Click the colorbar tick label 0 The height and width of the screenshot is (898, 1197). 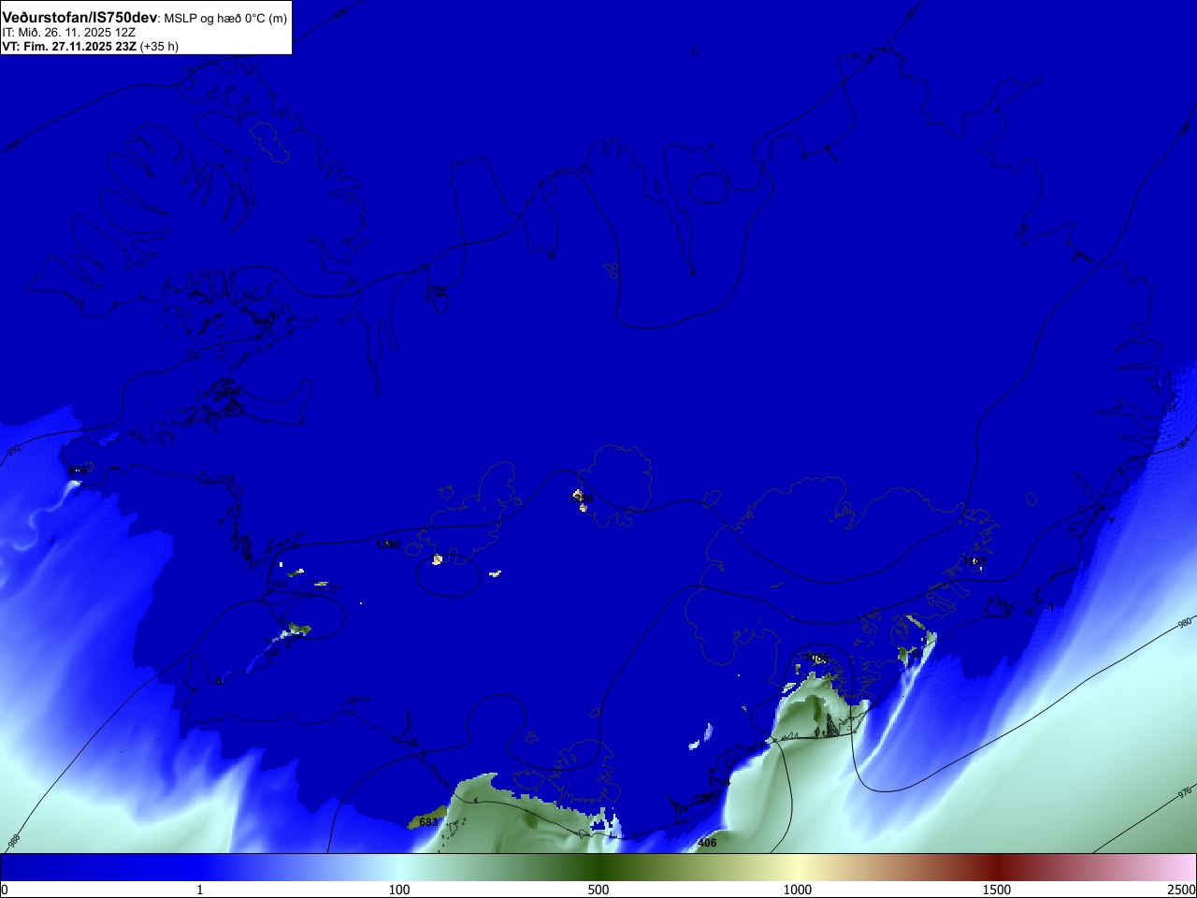coord(5,890)
